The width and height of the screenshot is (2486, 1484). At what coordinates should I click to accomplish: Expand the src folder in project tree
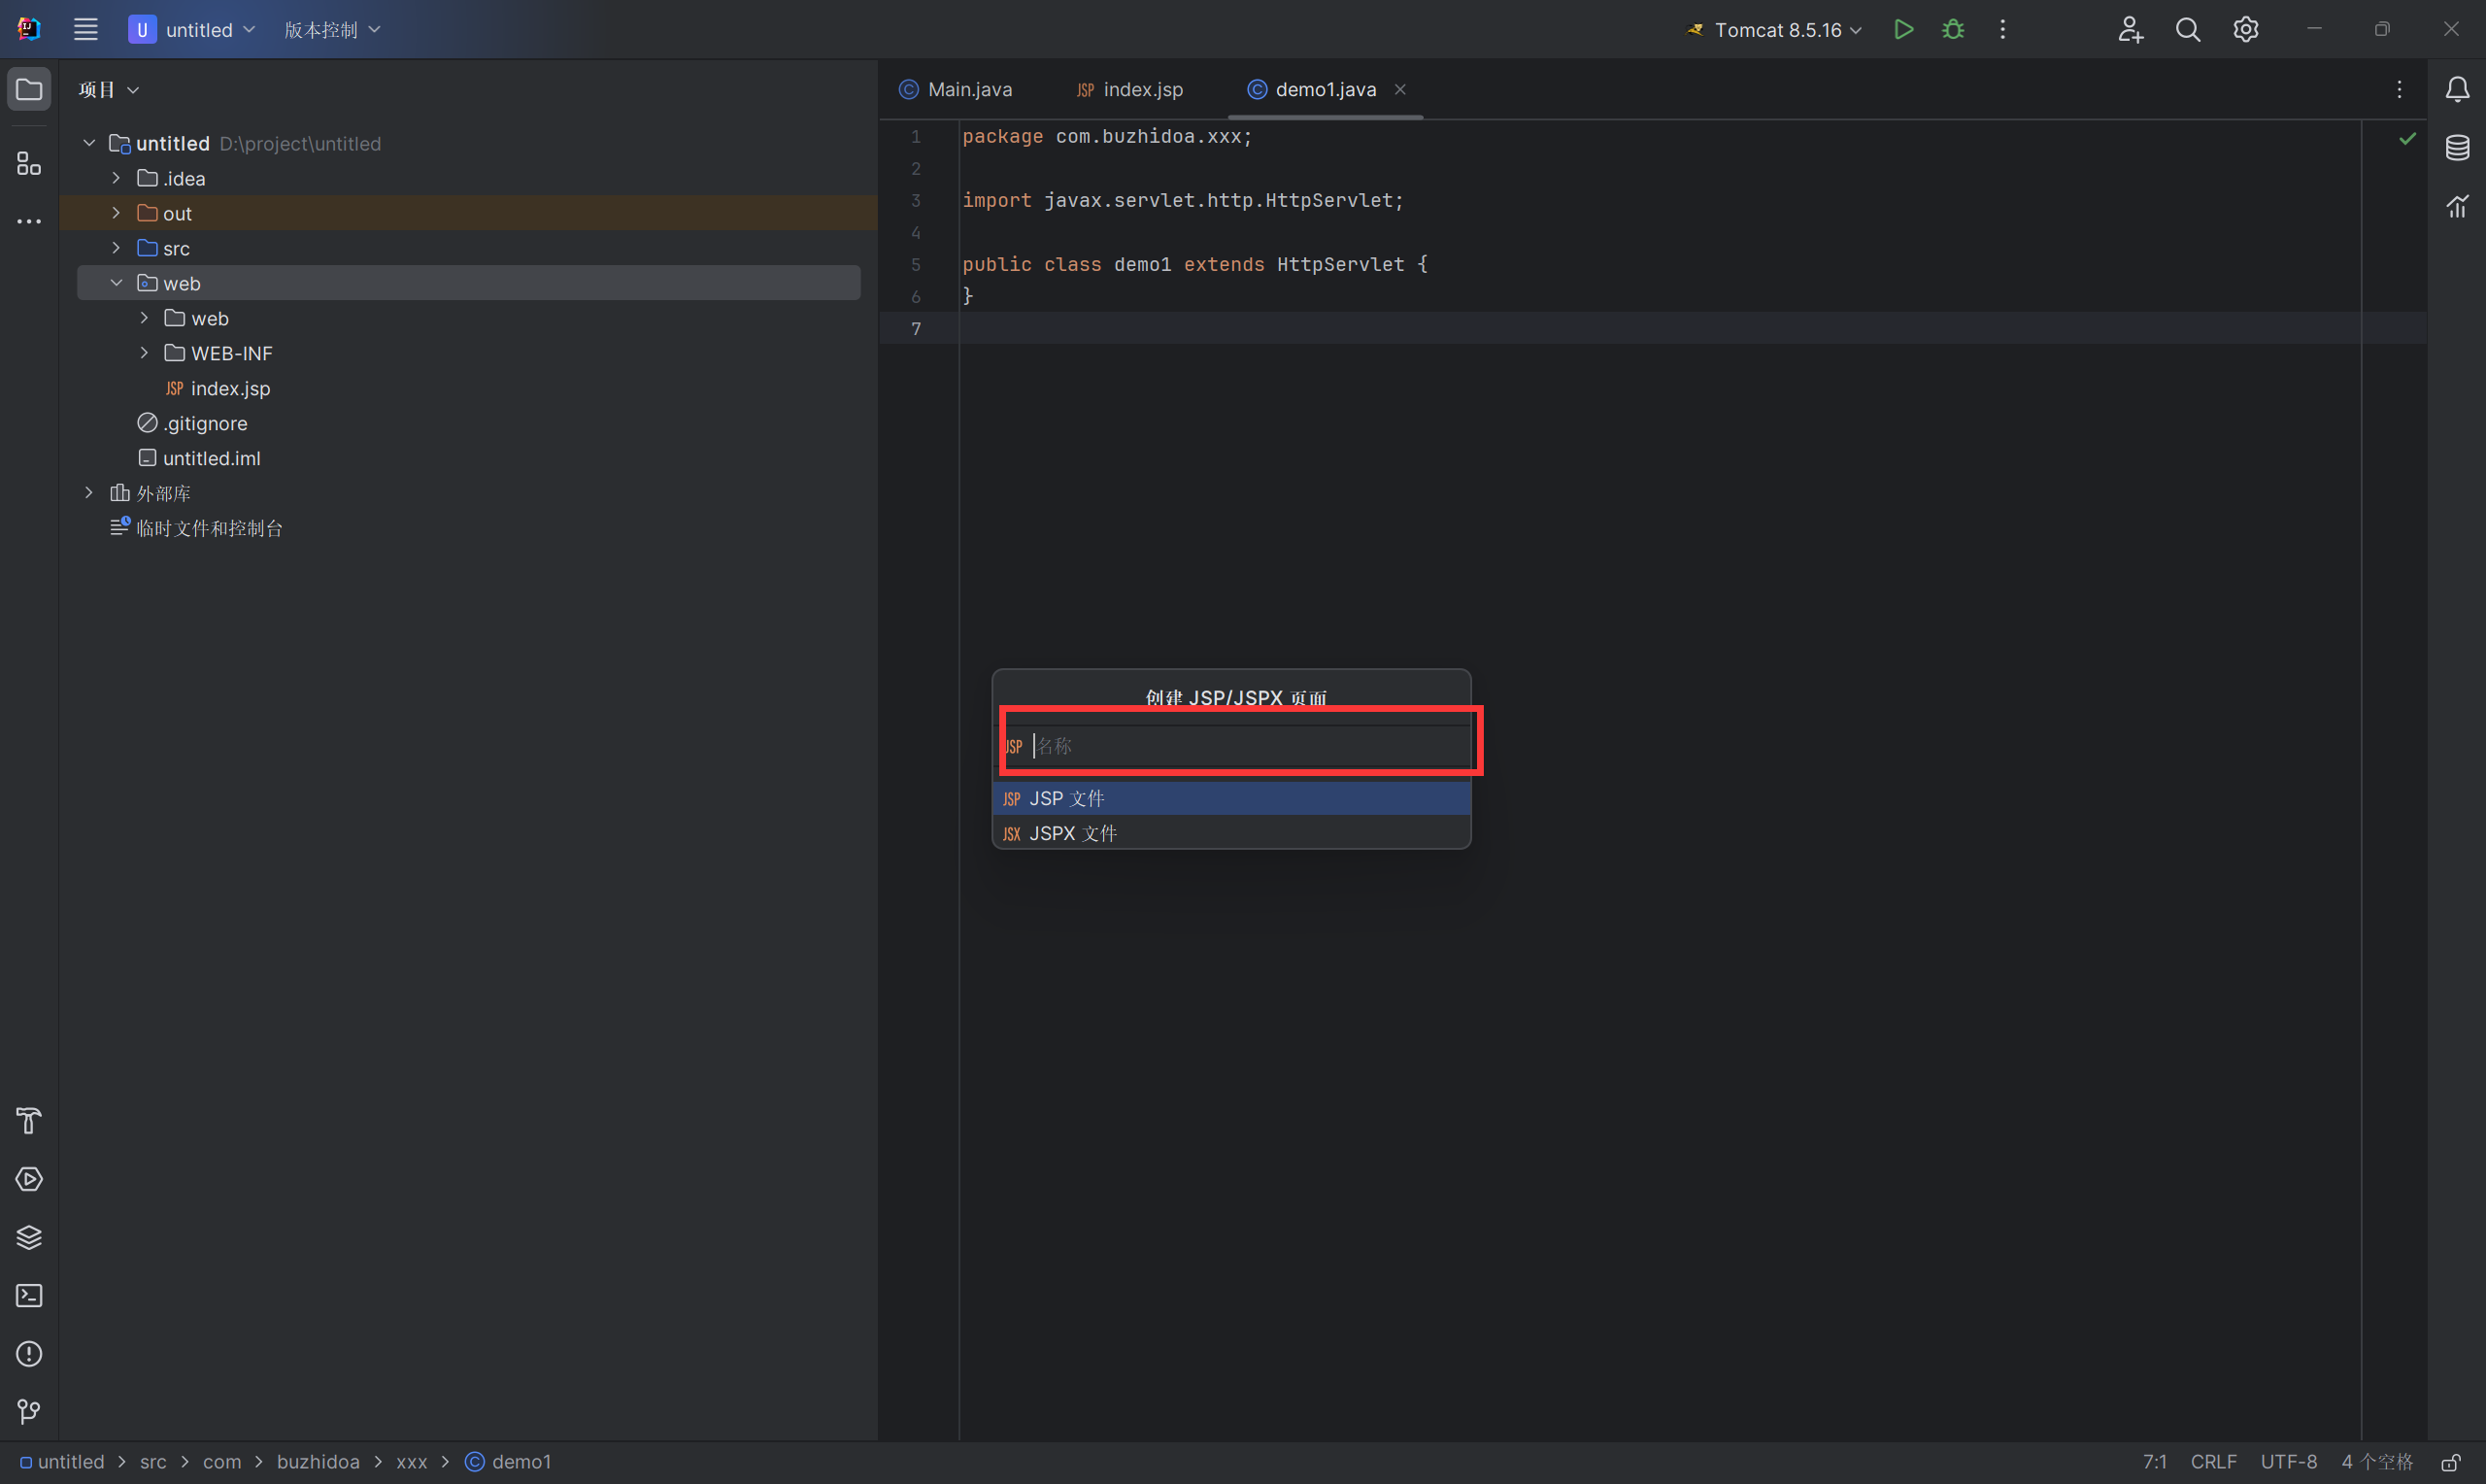116,248
